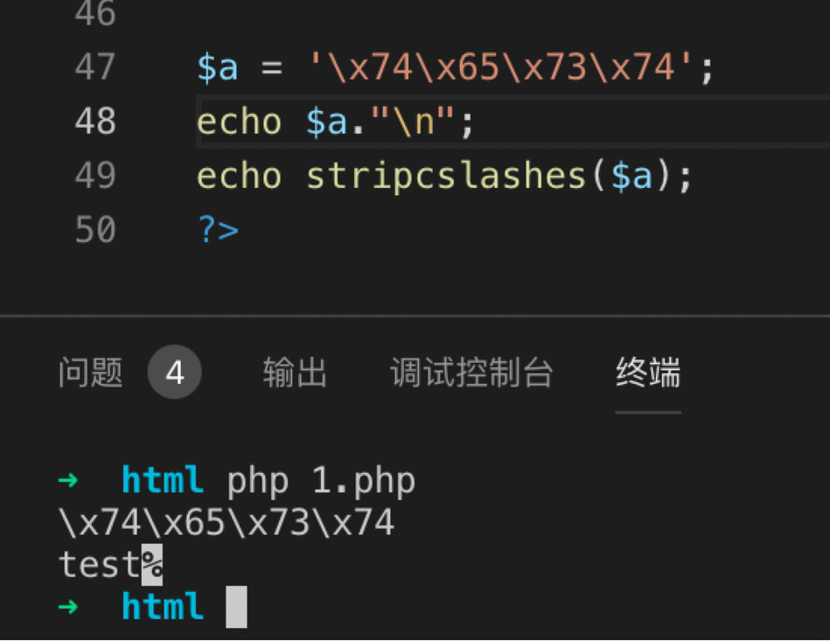The width and height of the screenshot is (830, 641).
Task: Click the panel divider above the tabs
Action: (415, 316)
